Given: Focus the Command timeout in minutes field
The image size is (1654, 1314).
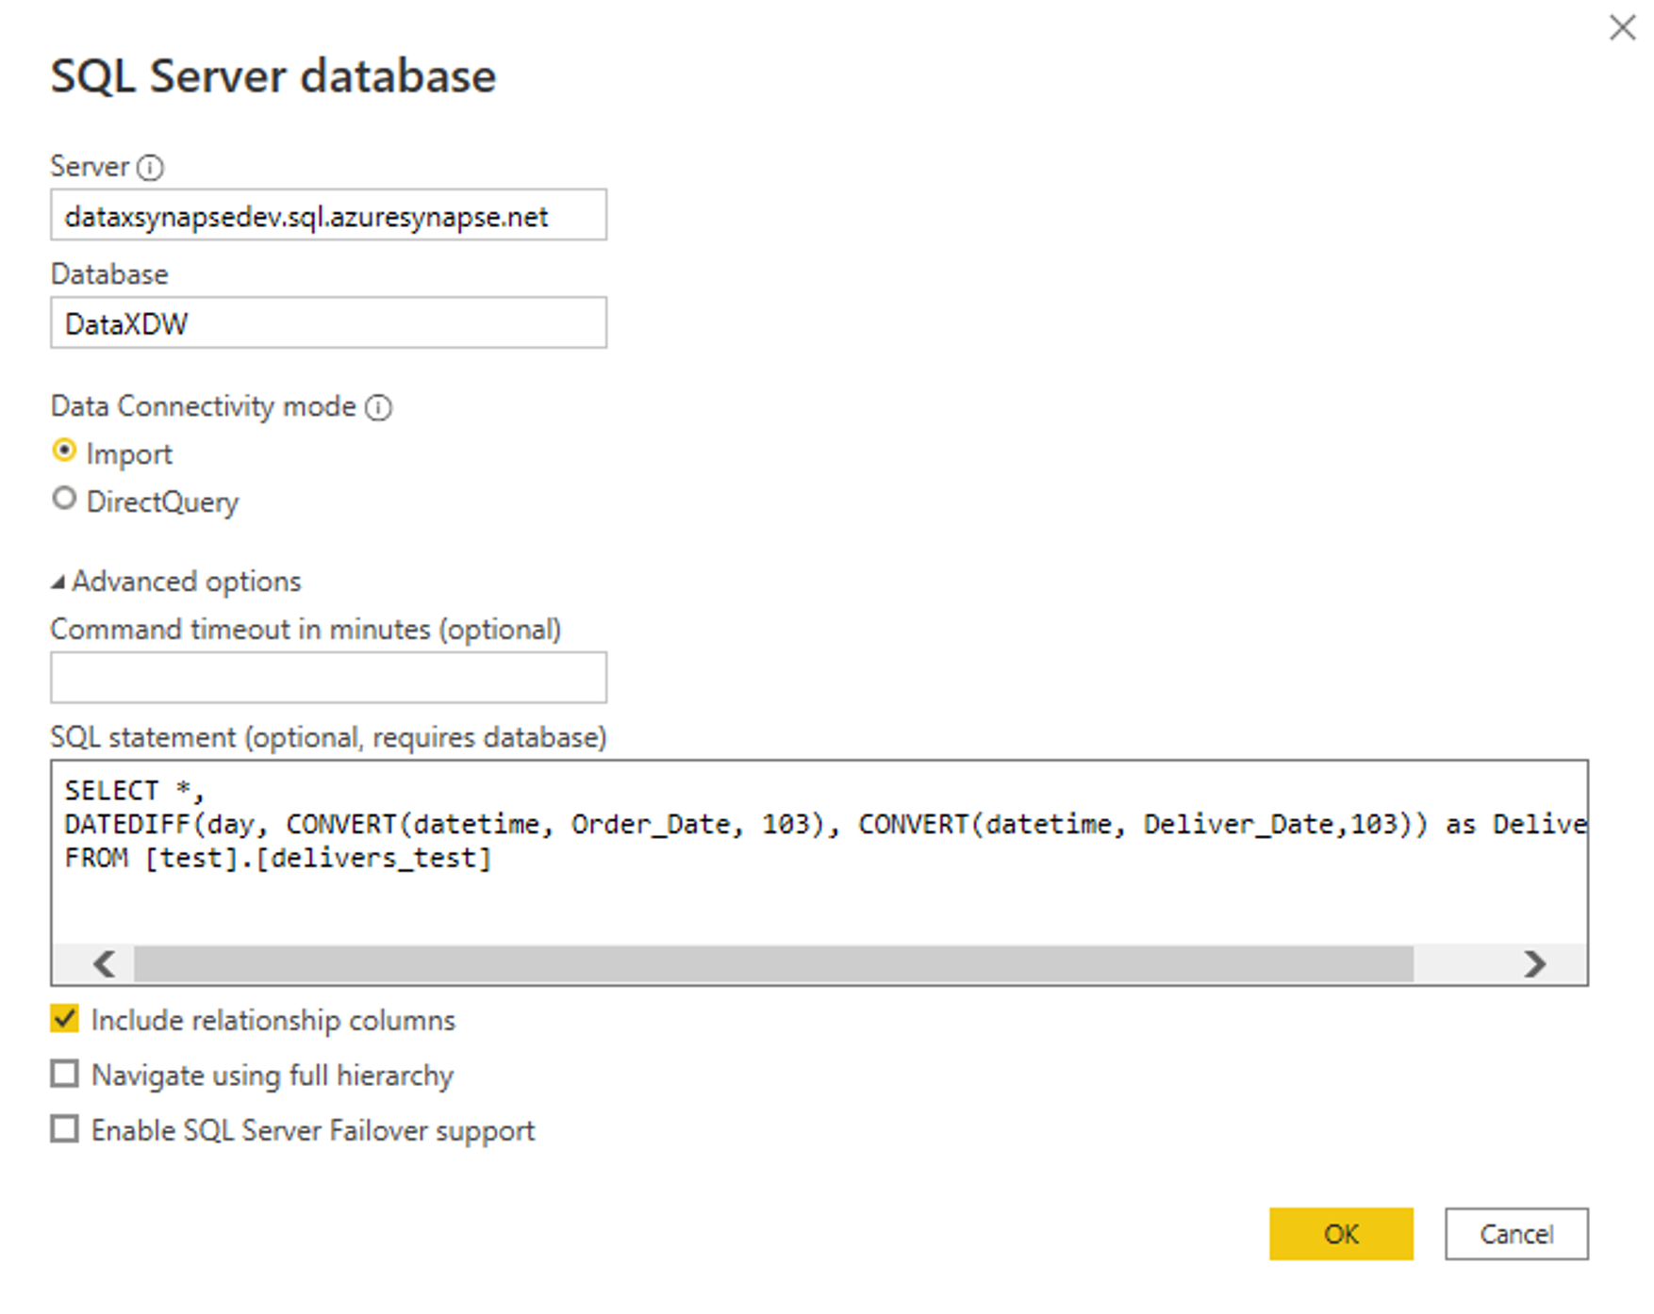Looking at the screenshot, I should coord(328,677).
